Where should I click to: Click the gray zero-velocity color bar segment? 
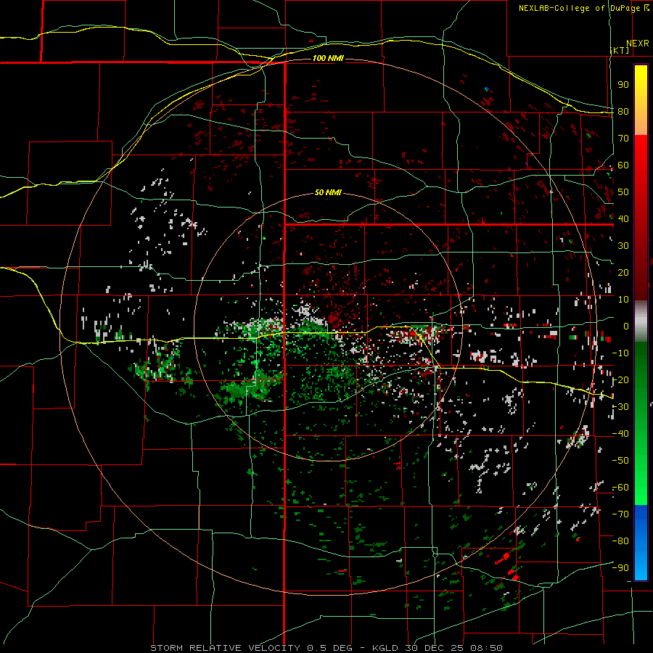coord(641,321)
